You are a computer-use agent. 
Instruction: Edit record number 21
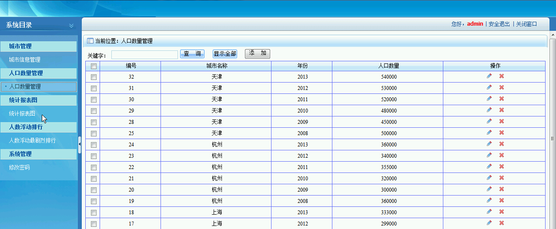coord(489,178)
